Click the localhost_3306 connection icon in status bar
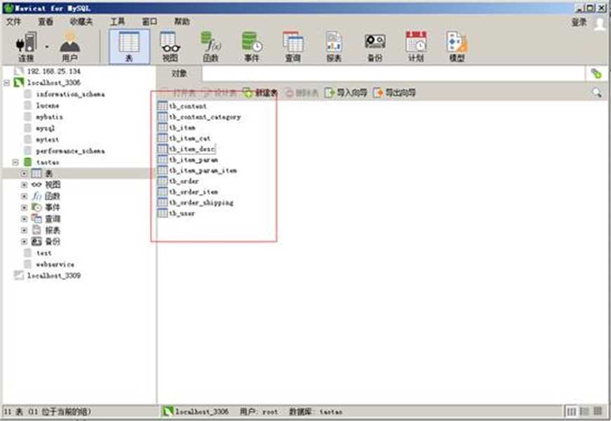The image size is (611, 421). [x=168, y=411]
